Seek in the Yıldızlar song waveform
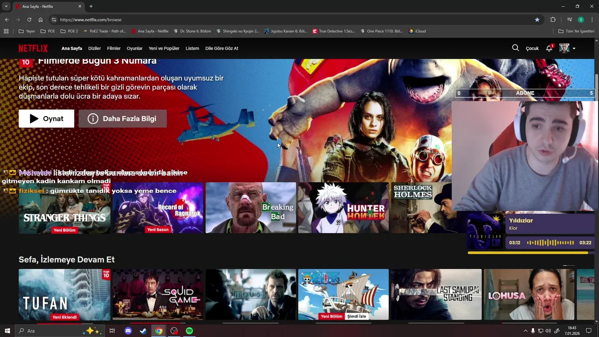Screen dimensions: 599x337 [550, 242]
